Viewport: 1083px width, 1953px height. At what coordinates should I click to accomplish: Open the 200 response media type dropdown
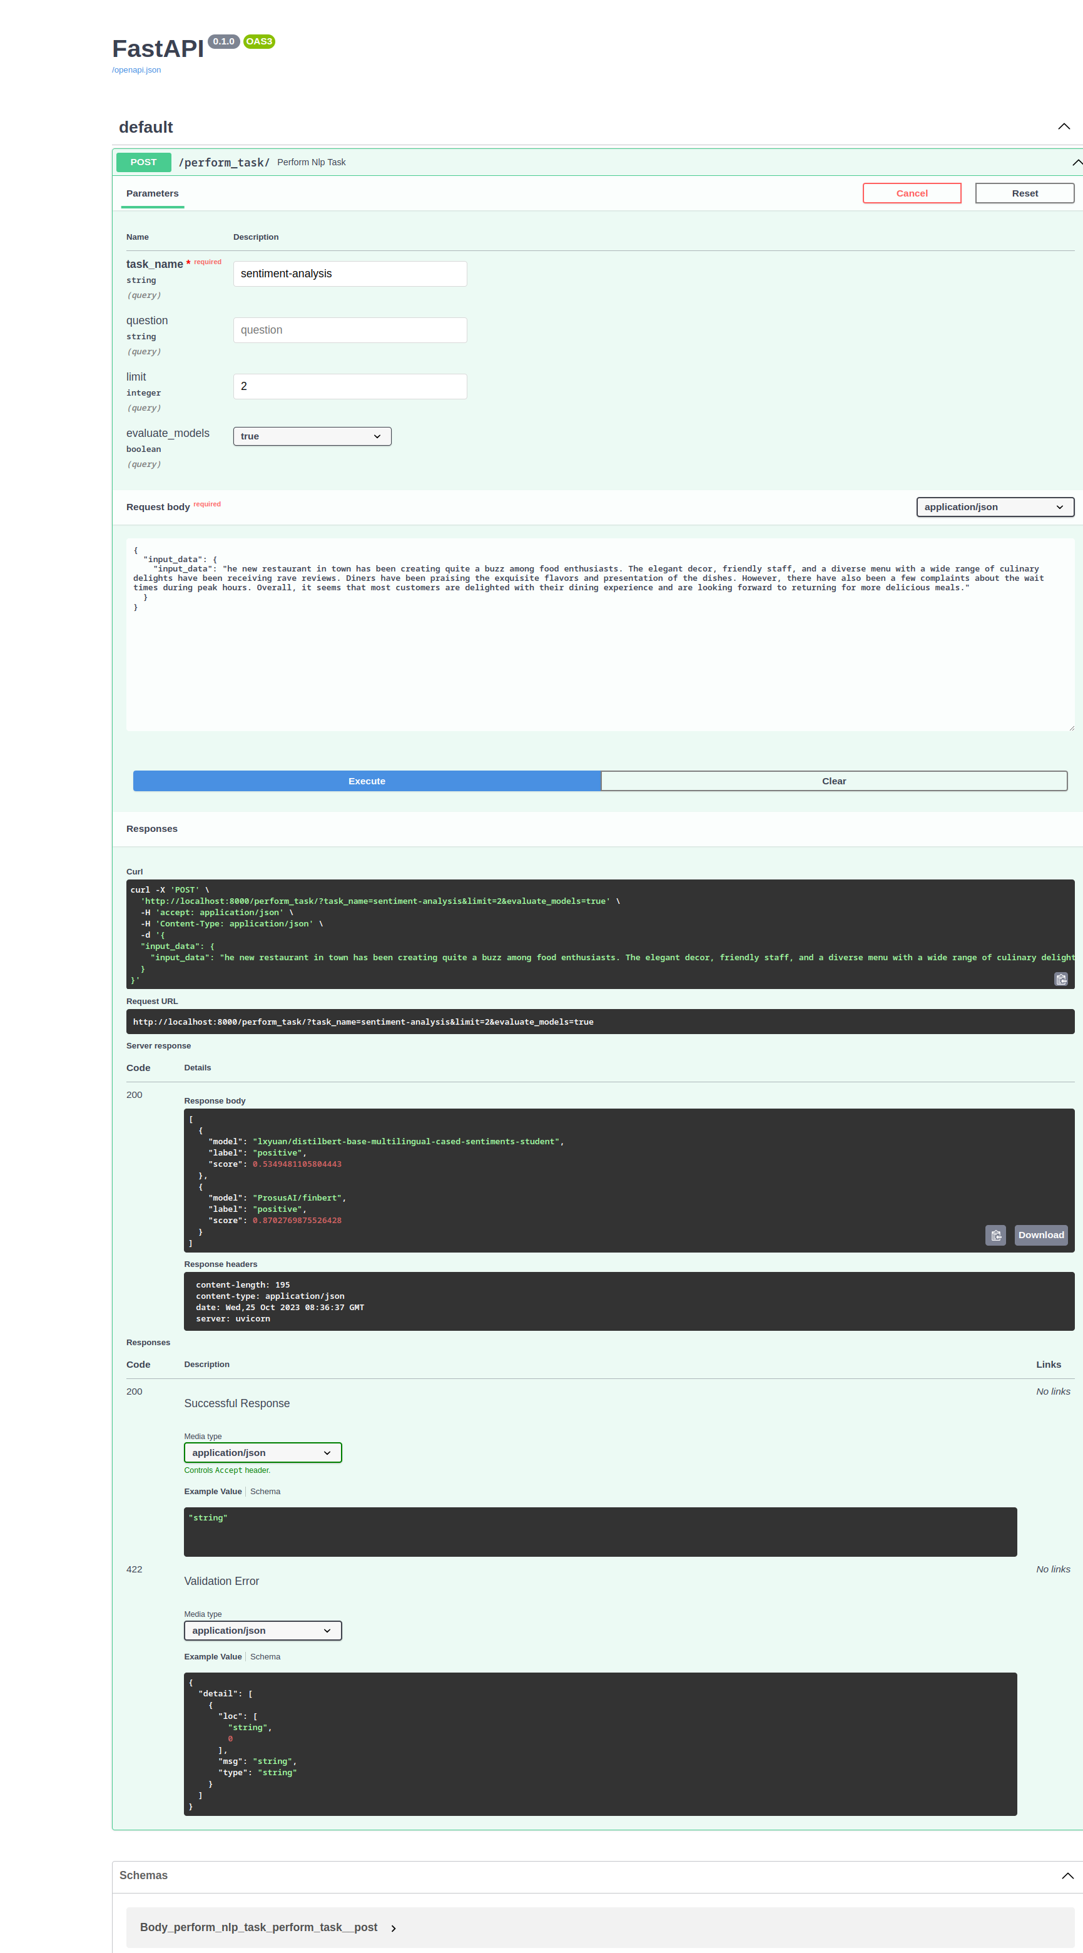[262, 1453]
